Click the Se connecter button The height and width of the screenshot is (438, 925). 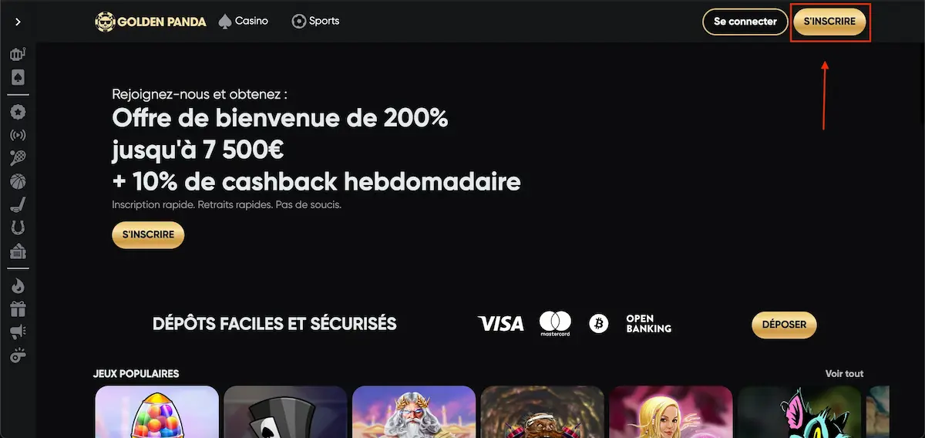745,22
